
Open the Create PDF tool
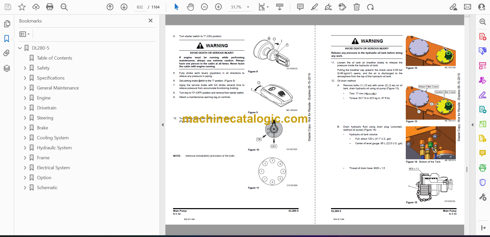tap(483, 37)
